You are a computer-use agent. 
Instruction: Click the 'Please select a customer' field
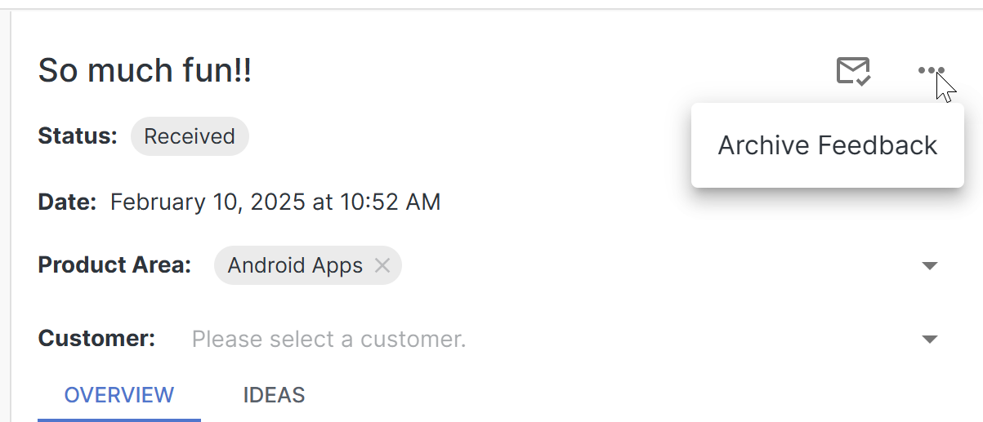pos(328,339)
